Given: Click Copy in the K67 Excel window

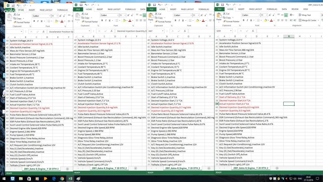Looking at the screenshot, I should coord(158,18).
